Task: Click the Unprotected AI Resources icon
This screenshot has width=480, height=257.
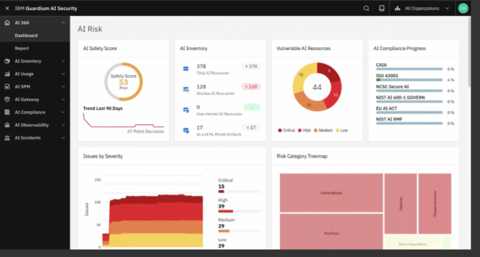Action: pos(186,110)
